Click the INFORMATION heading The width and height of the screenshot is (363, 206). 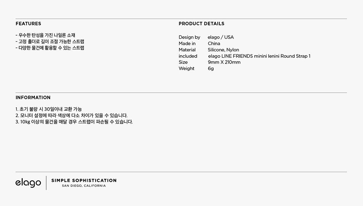33,98
